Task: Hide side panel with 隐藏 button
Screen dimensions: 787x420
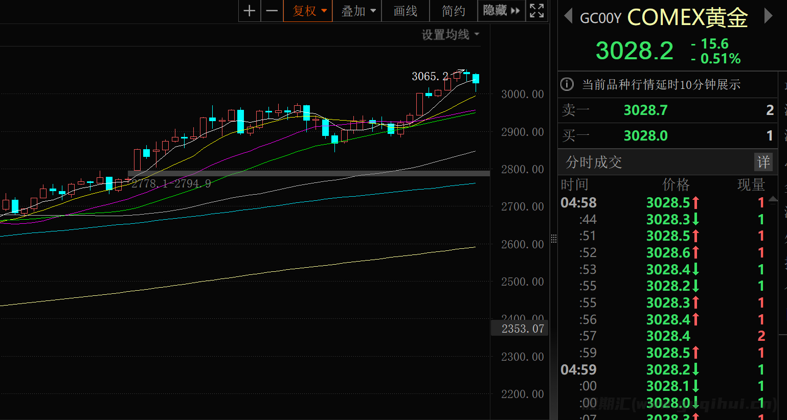Action: point(501,11)
